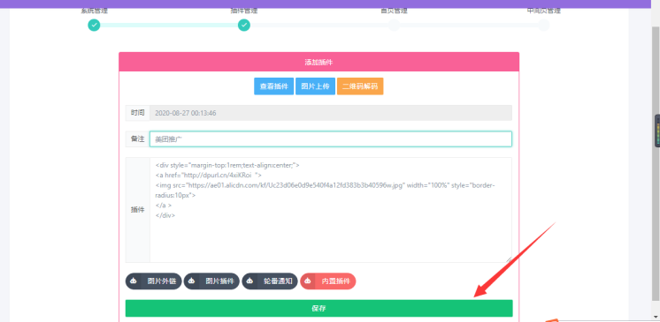Click the 查看插件 button

pyautogui.click(x=273, y=86)
